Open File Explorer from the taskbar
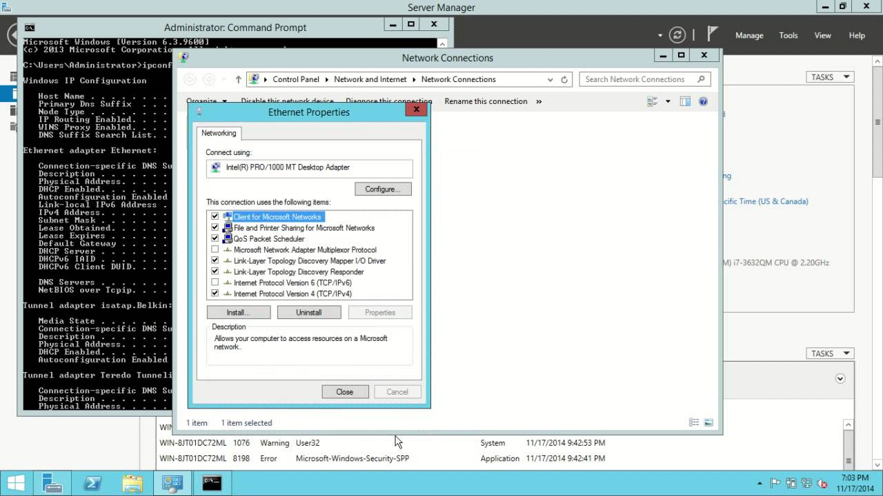 click(132, 483)
